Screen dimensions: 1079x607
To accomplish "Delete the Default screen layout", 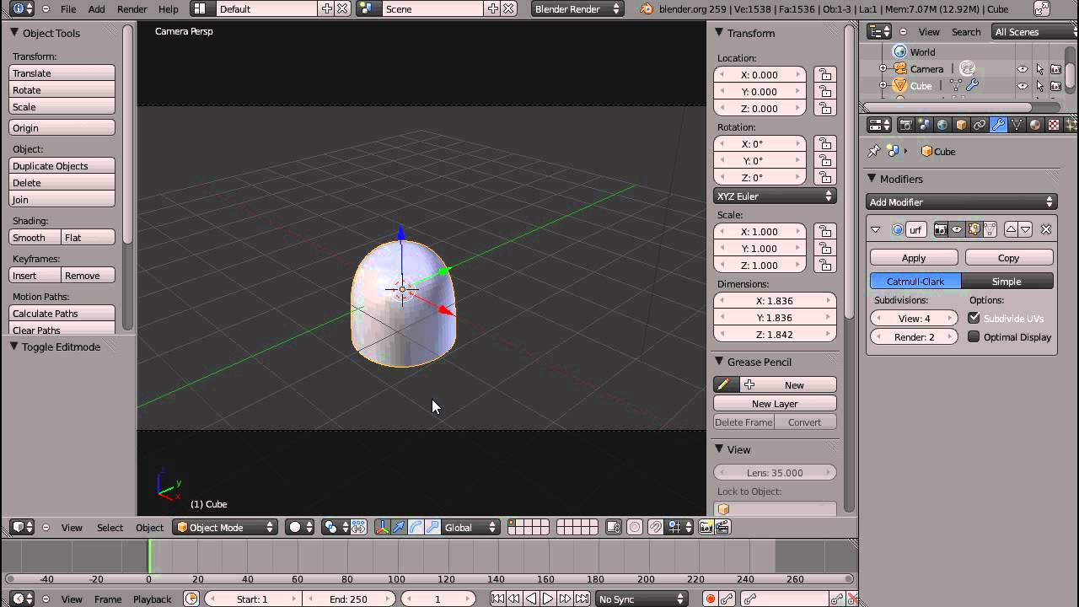I will tap(342, 8).
